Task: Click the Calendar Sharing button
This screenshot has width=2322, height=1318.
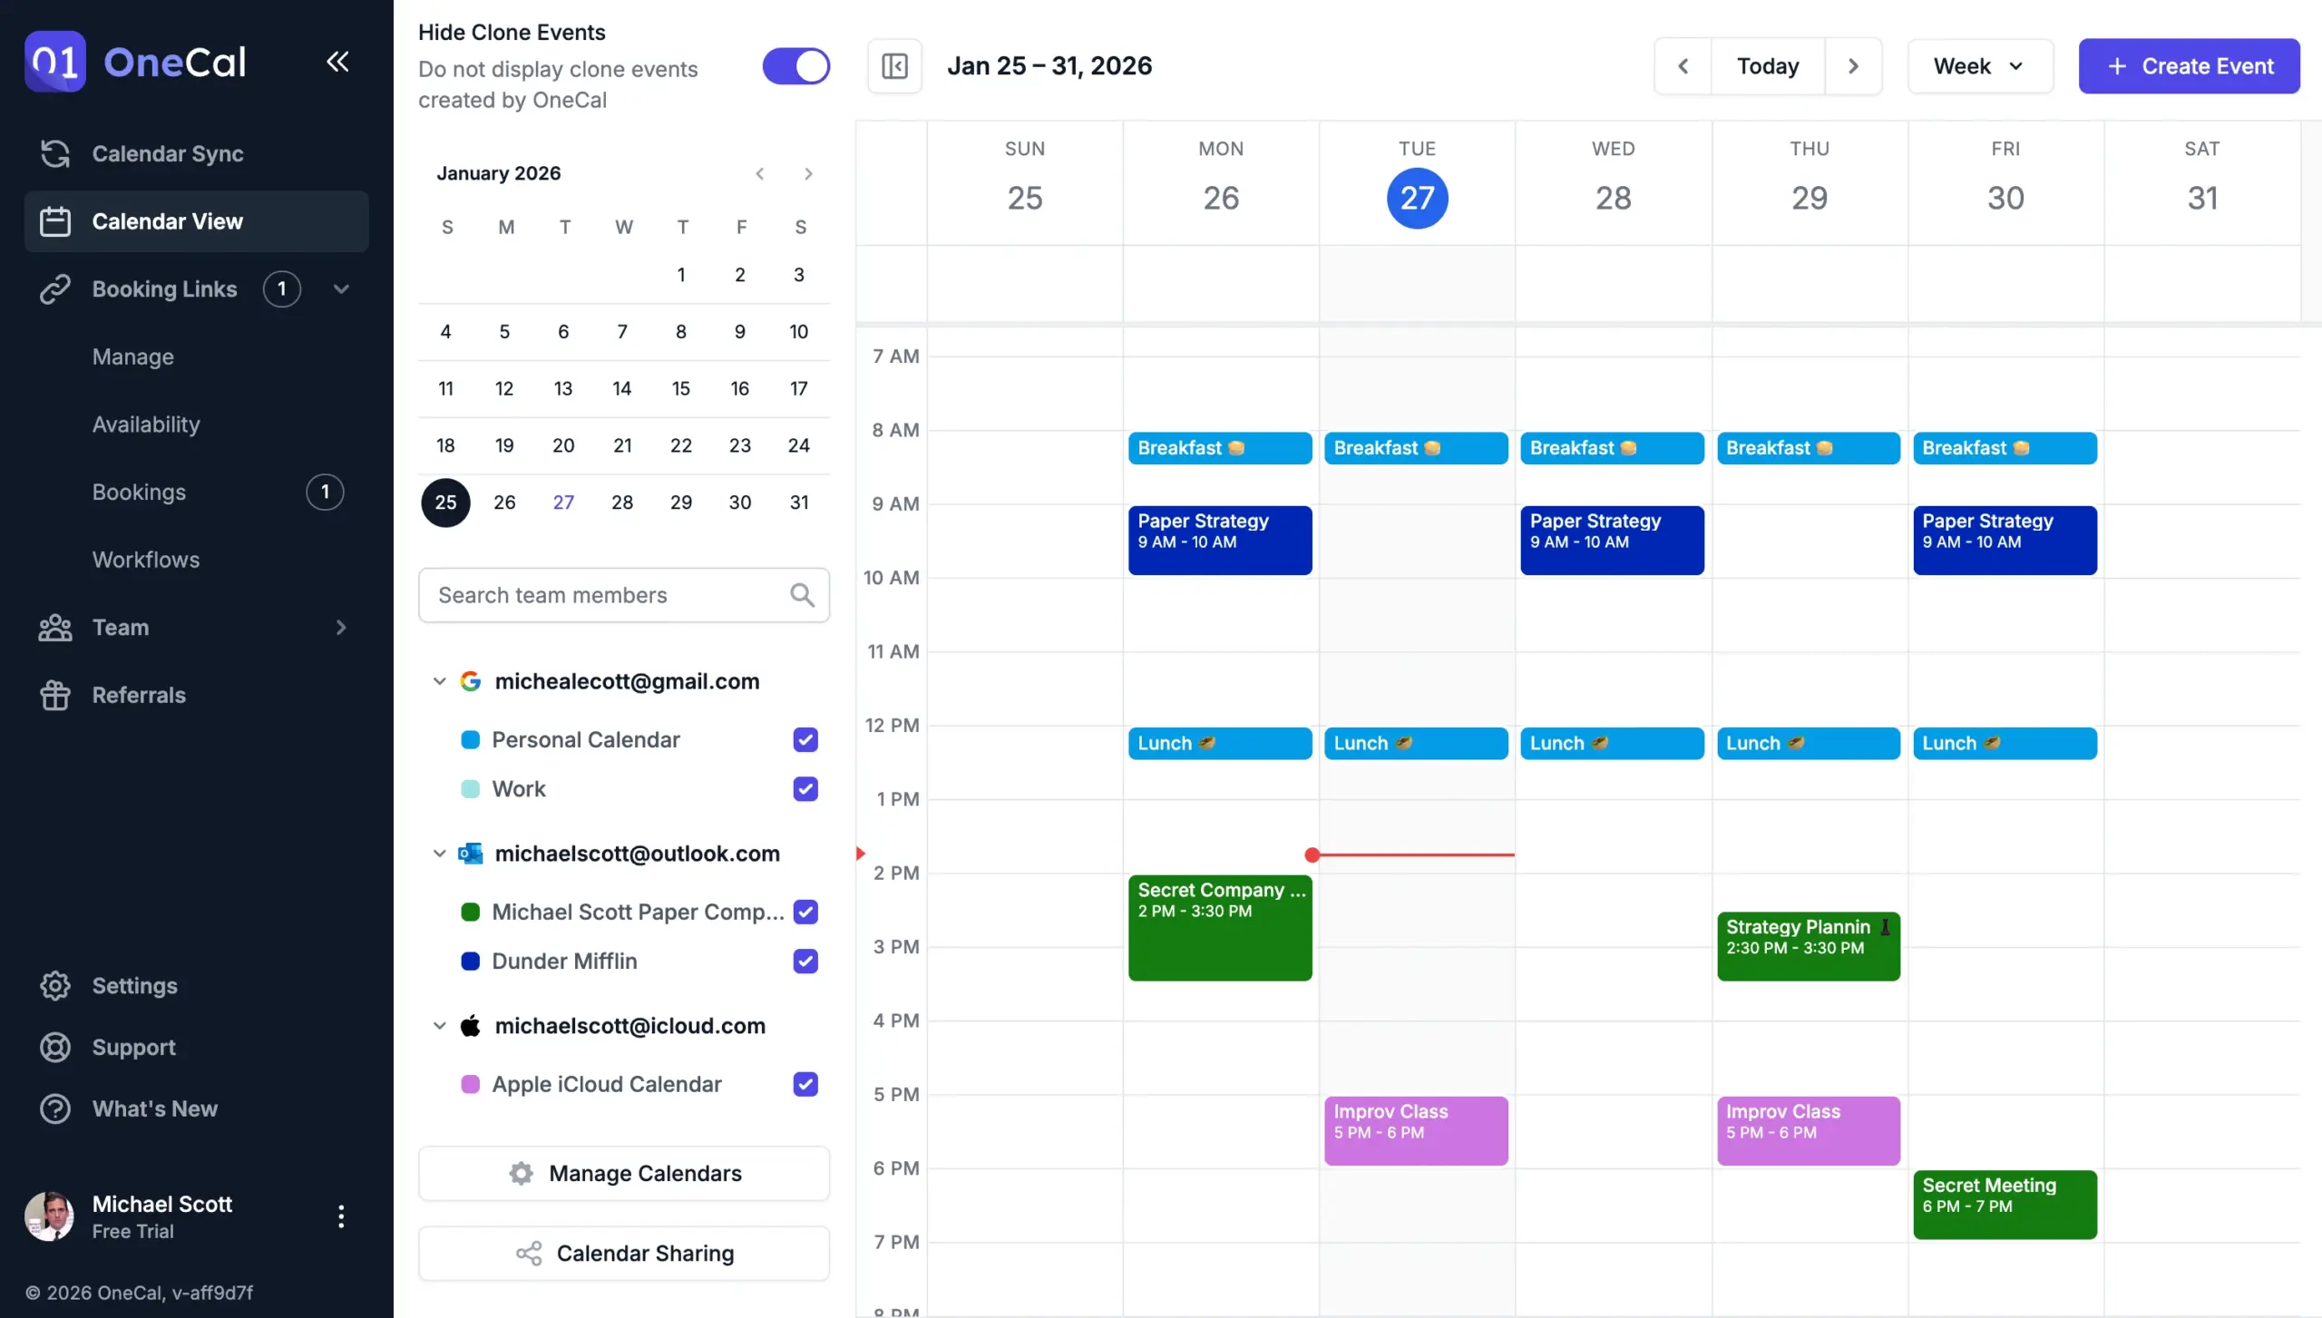Action: click(x=624, y=1254)
